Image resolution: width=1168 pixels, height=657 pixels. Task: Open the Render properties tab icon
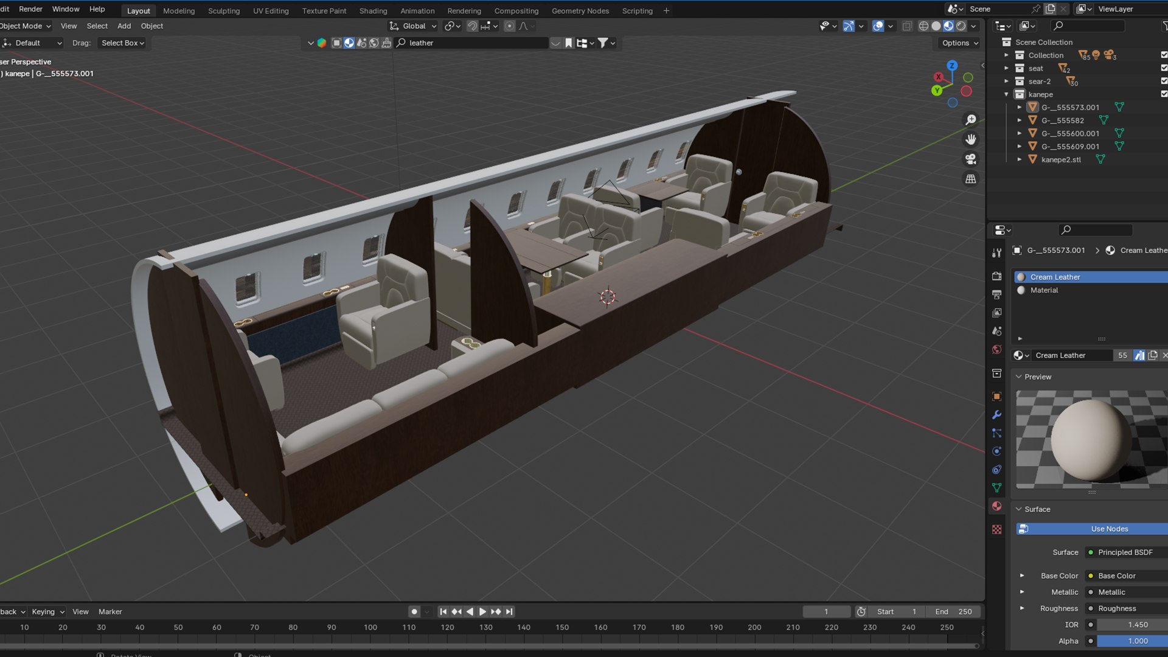(x=996, y=276)
